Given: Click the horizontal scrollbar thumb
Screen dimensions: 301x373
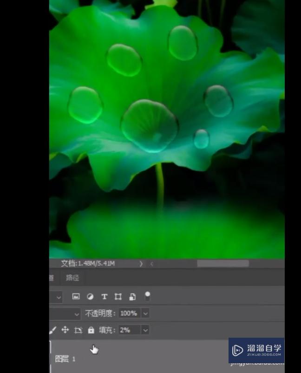Looking at the screenshot, I should coord(222,263).
